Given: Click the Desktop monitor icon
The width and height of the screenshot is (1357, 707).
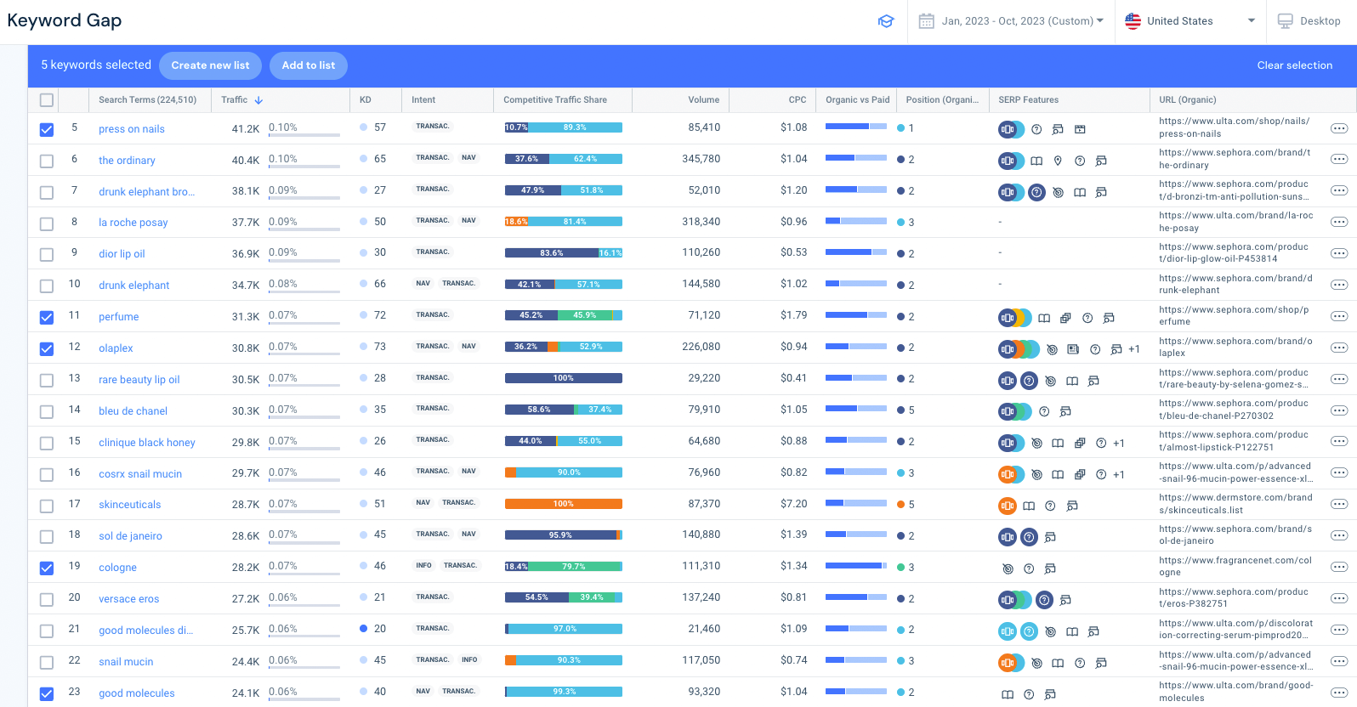Looking at the screenshot, I should pos(1286,20).
